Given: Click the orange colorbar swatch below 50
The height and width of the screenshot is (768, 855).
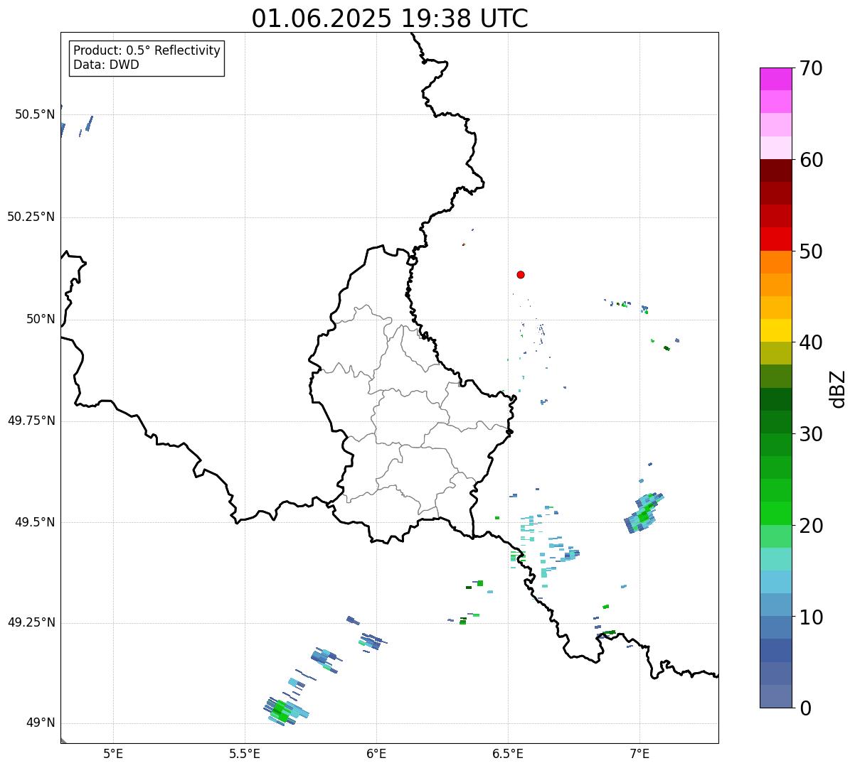Looking at the screenshot, I should click(775, 262).
